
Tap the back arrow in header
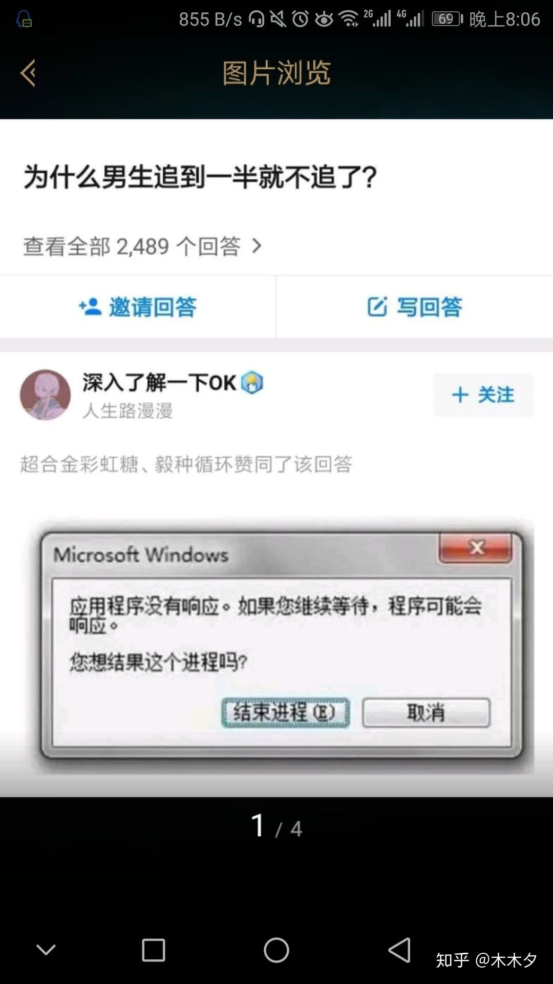[28, 73]
